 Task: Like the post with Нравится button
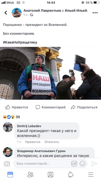click(x=17, y=107)
